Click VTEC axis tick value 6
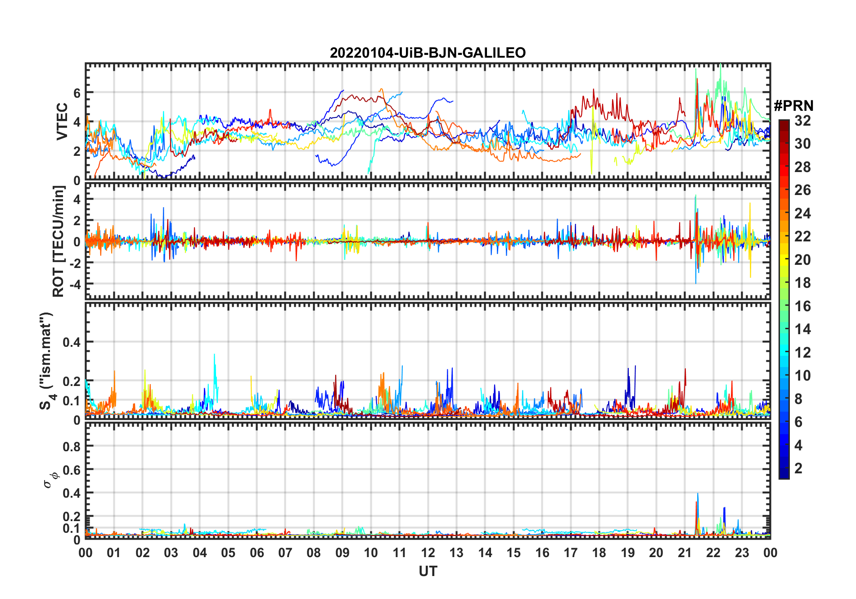 pyautogui.click(x=77, y=93)
